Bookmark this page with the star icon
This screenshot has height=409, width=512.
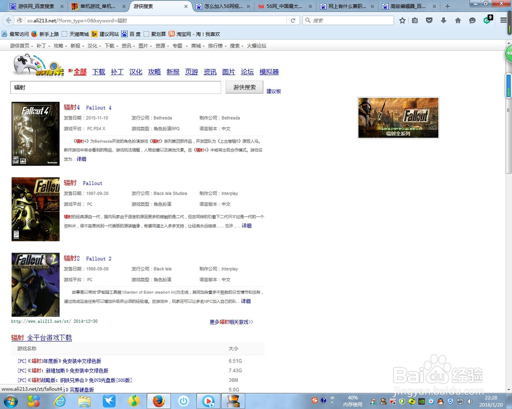click(402, 20)
